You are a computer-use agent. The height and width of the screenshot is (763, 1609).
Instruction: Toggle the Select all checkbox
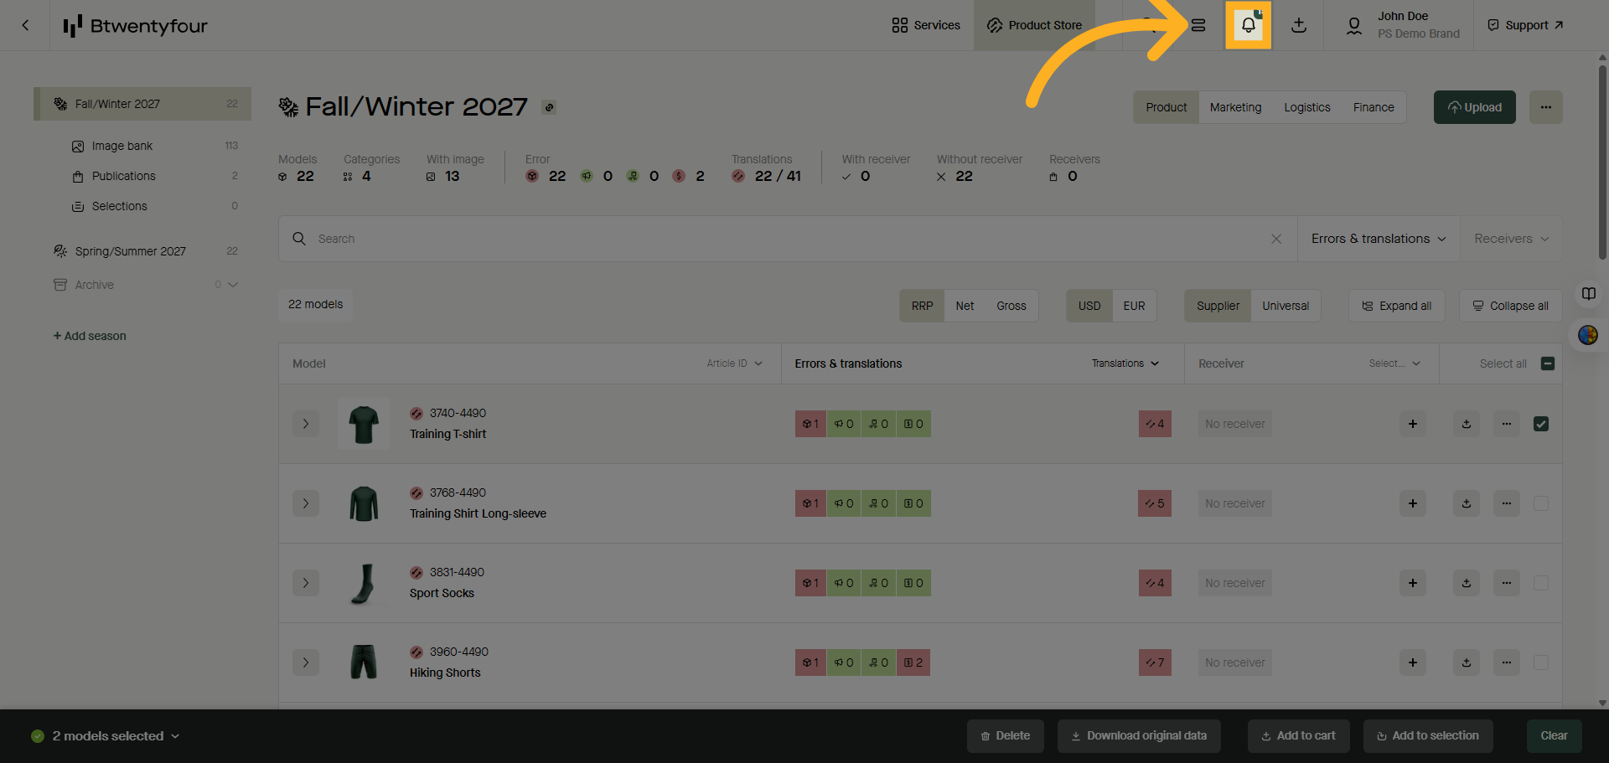click(x=1548, y=363)
